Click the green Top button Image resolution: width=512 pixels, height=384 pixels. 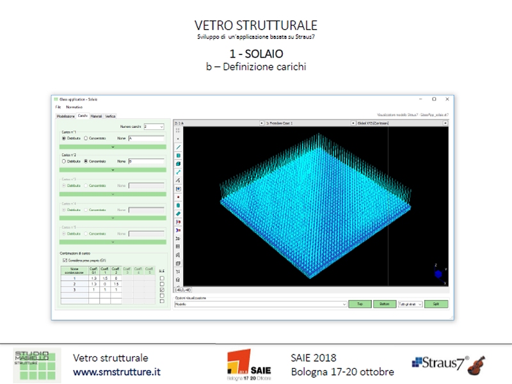[360, 304]
